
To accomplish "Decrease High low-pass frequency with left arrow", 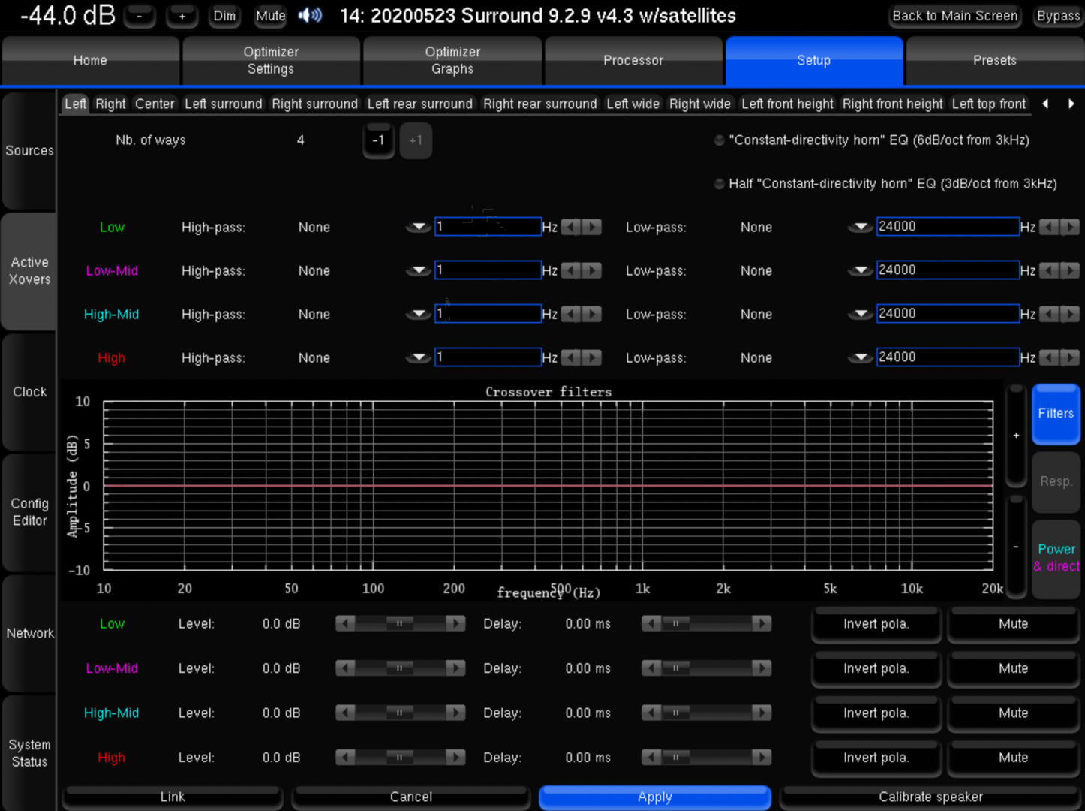I will click(1049, 357).
